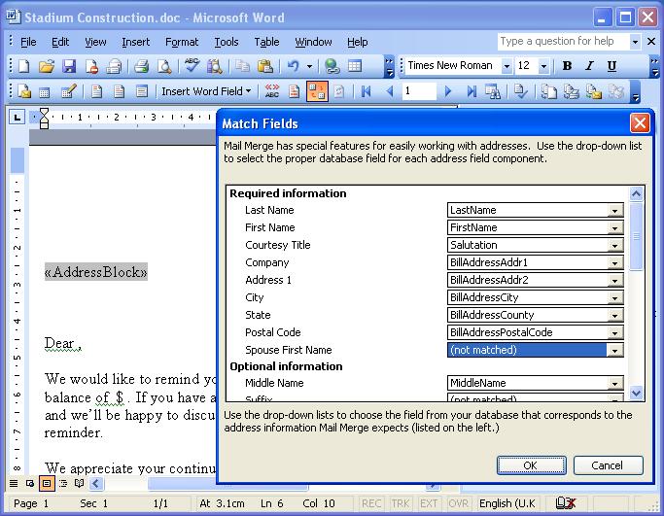
Task: Go to next mail merge record
Action: (448, 91)
